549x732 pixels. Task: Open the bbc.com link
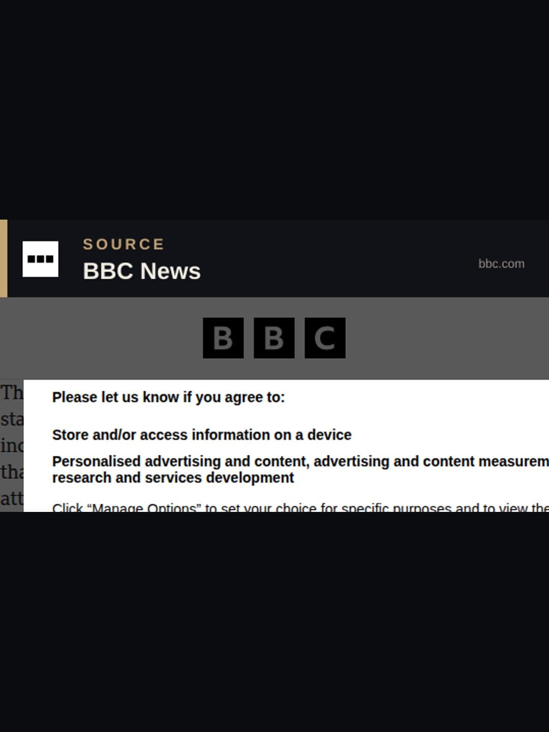501,263
